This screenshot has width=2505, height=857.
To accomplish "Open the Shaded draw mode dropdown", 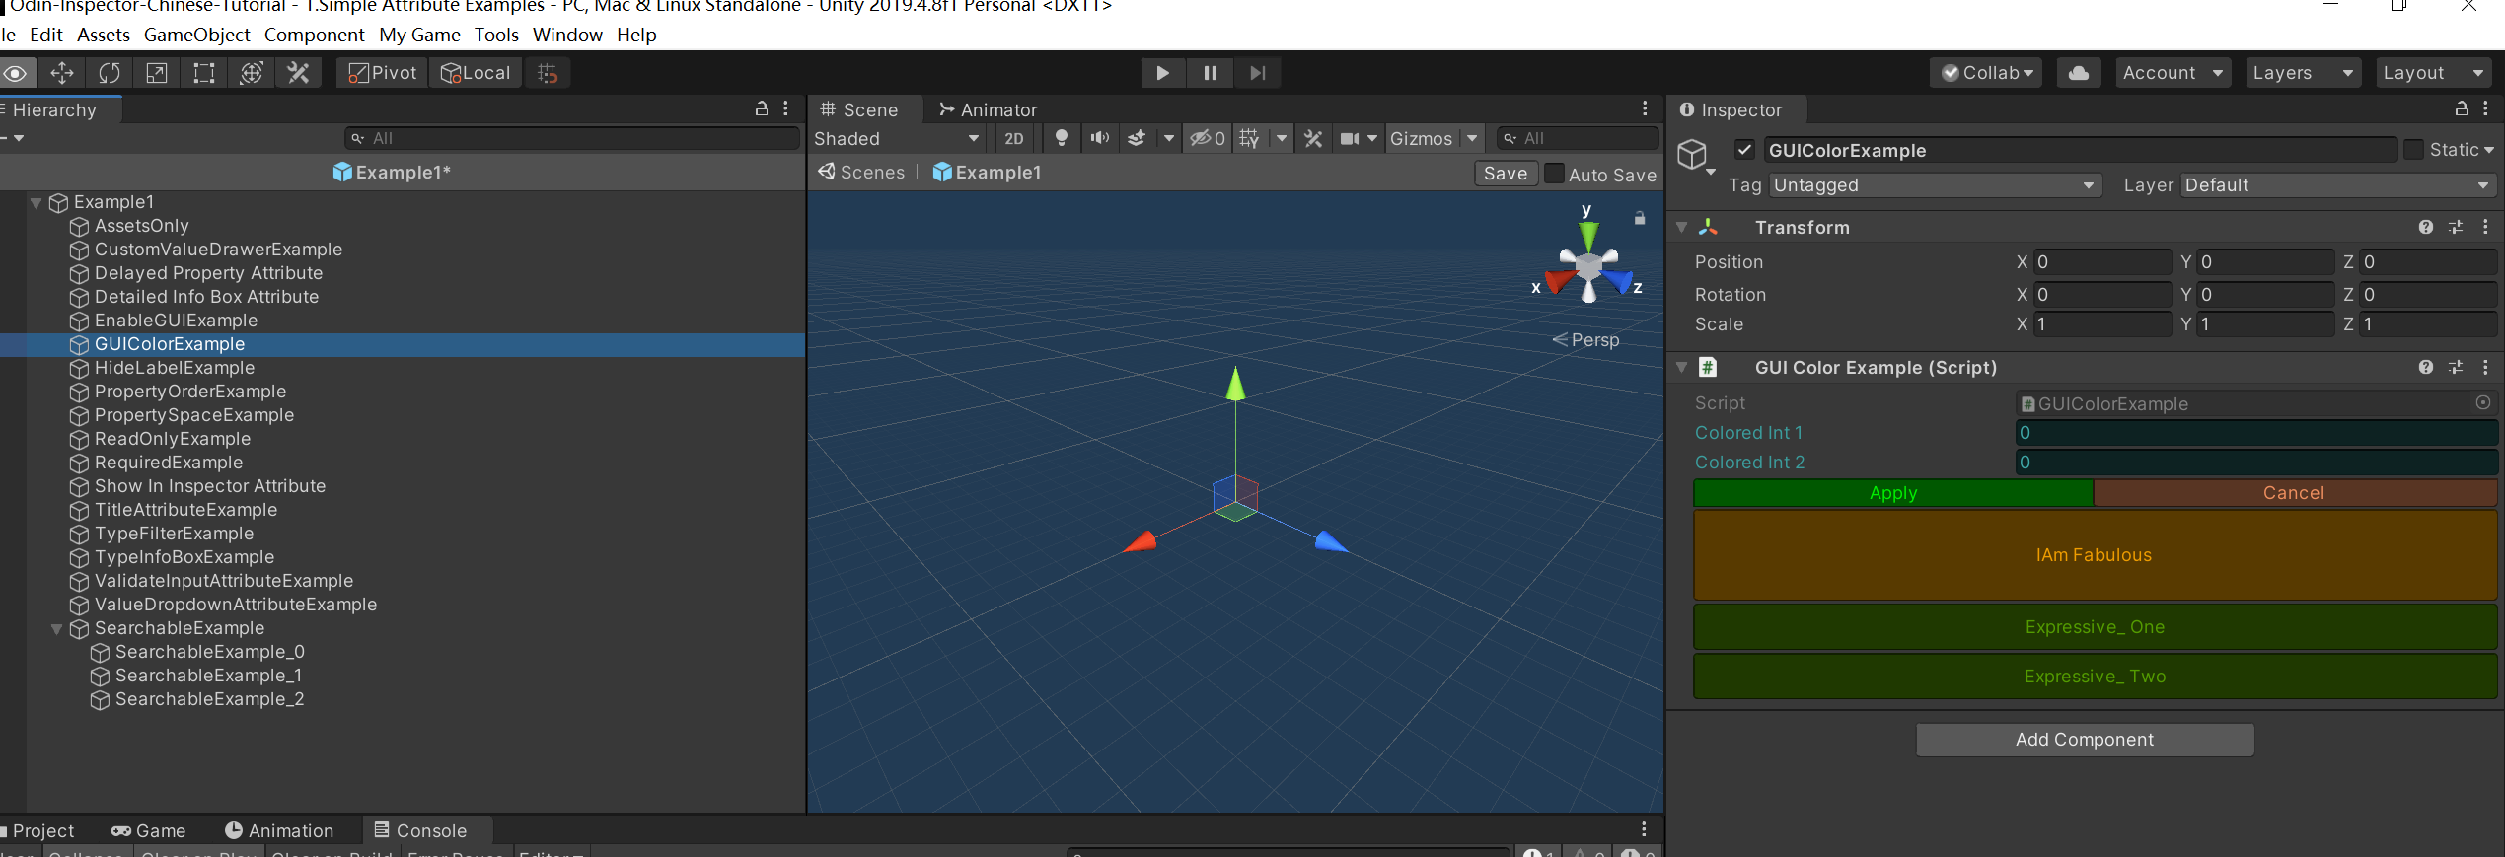I will (896, 139).
